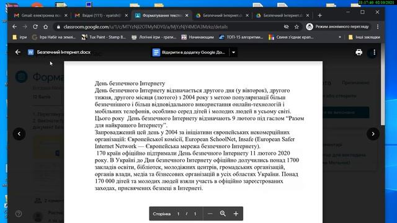Open incognito mode profile indicator

pos(337,27)
